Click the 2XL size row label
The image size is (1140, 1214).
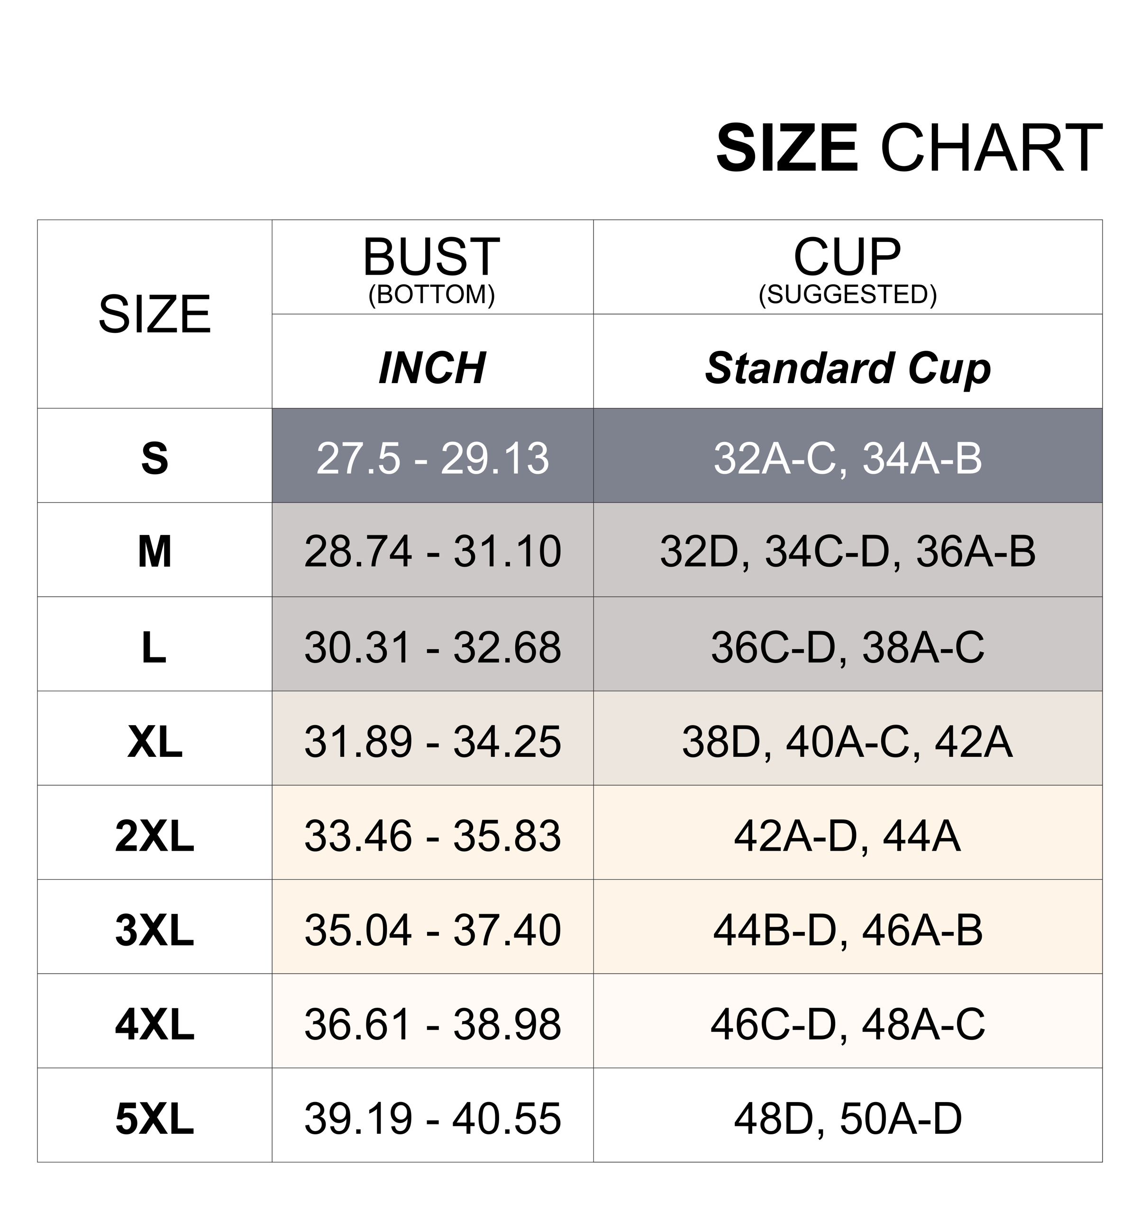pos(155,832)
